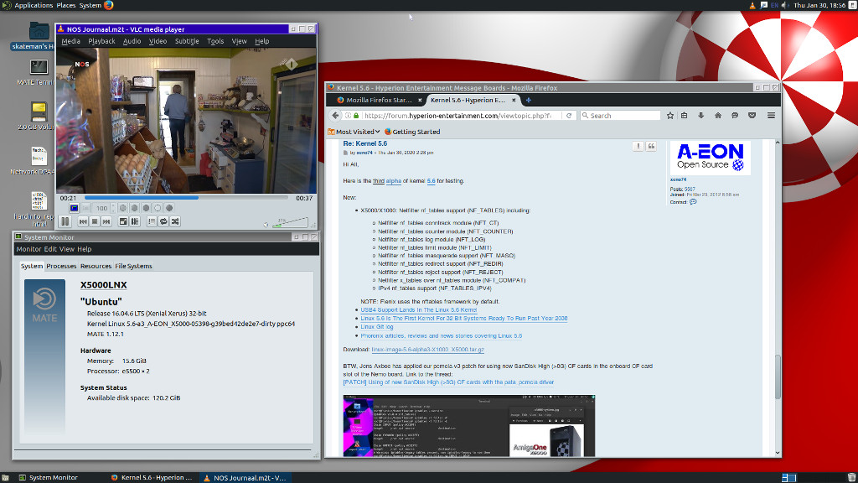
Task: Open Pocket icon in Firefox toolbar
Action: click(752, 116)
